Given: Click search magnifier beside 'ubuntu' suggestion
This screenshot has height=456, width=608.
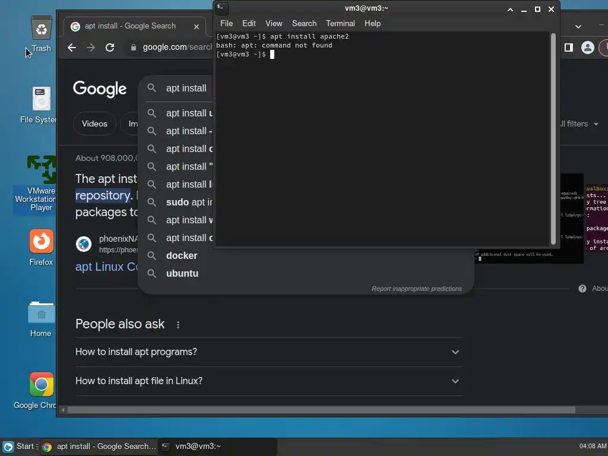Looking at the screenshot, I should 151,273.
